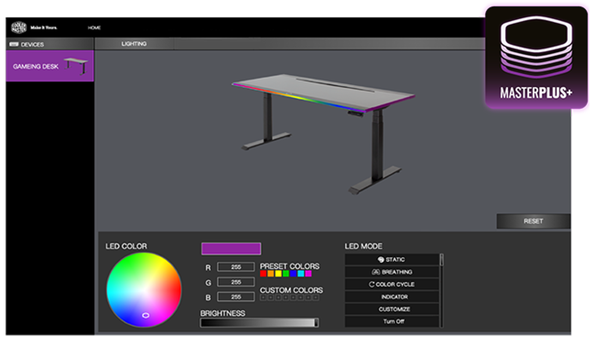This screenshot has height=347, width=595.
Task: Click the brightness slider handle
Action: (x=316, y=323)
